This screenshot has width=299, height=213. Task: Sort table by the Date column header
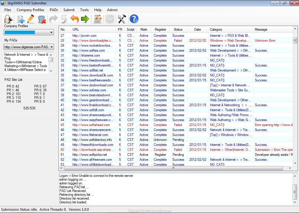(x=197, y=29)
